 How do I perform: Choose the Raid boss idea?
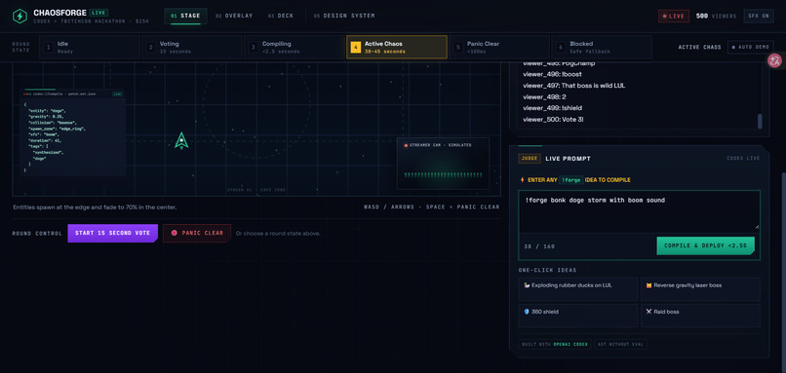tap(700, 316)
